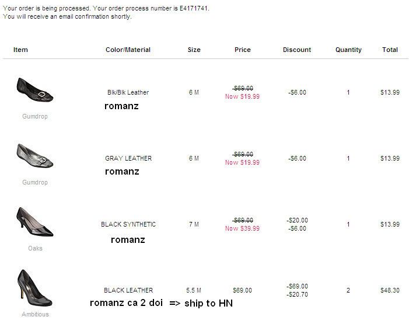Click the Item column header
The image size is (409, 327).
click(x=20, y=50)
